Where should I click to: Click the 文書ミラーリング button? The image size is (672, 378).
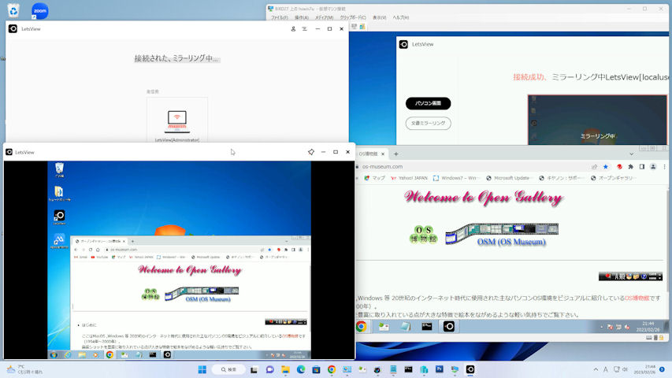(428, 123)
